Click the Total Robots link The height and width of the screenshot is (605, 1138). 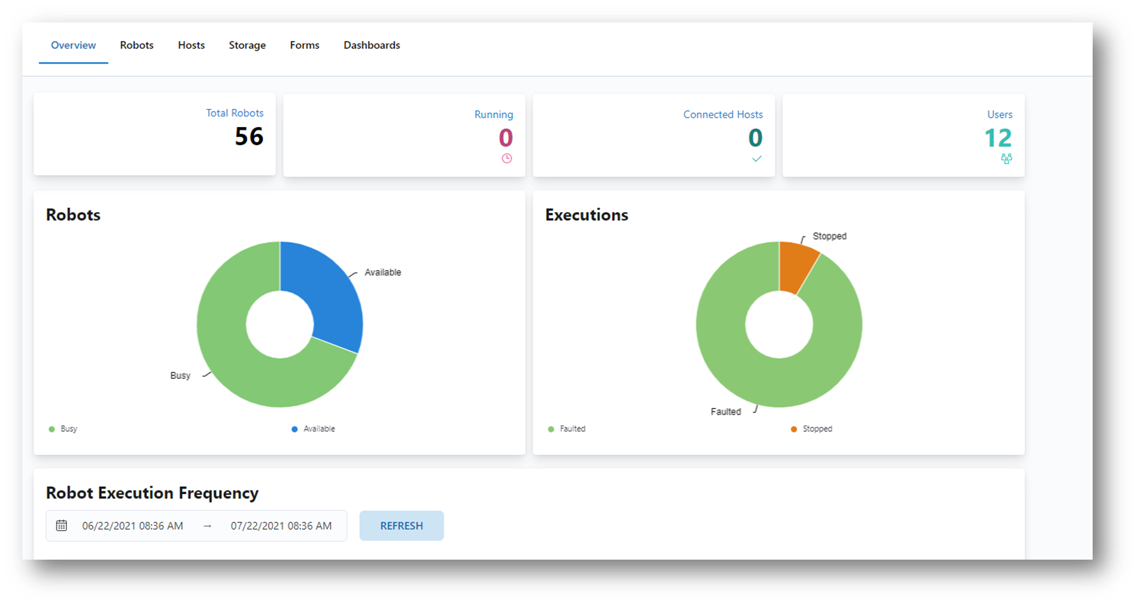(x=234, y=113)
